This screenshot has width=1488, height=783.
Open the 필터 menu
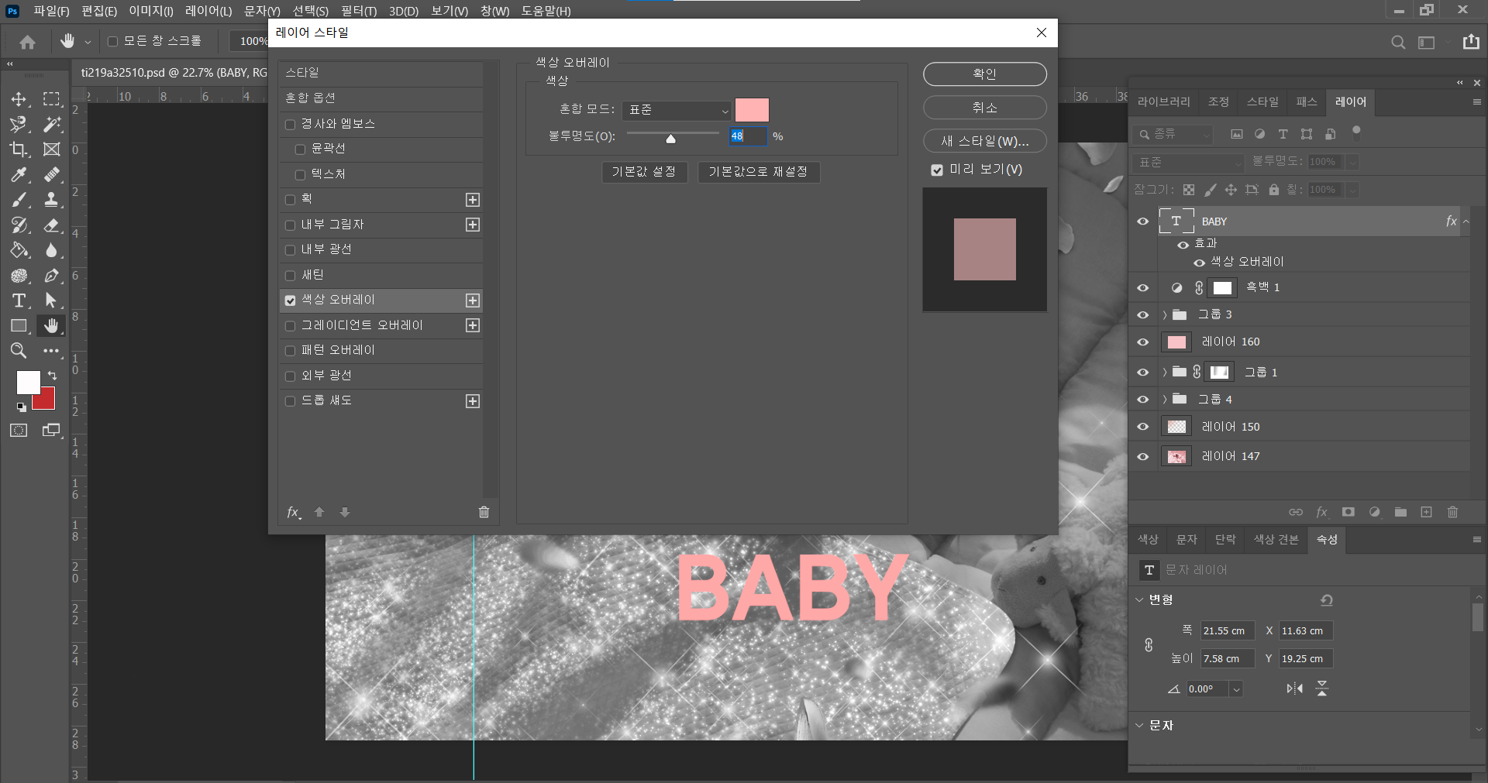pyautogui.click(x=359, y=11)
